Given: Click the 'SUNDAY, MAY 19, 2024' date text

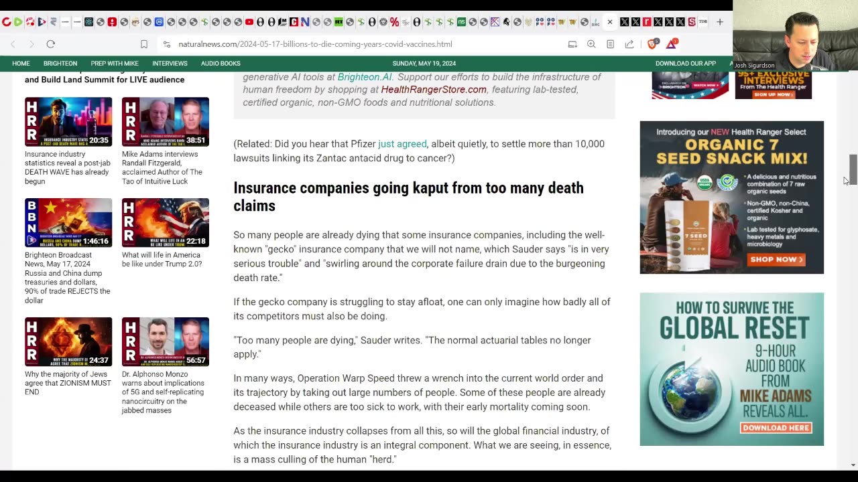Looking at the screenshot, I should (424, 64).
